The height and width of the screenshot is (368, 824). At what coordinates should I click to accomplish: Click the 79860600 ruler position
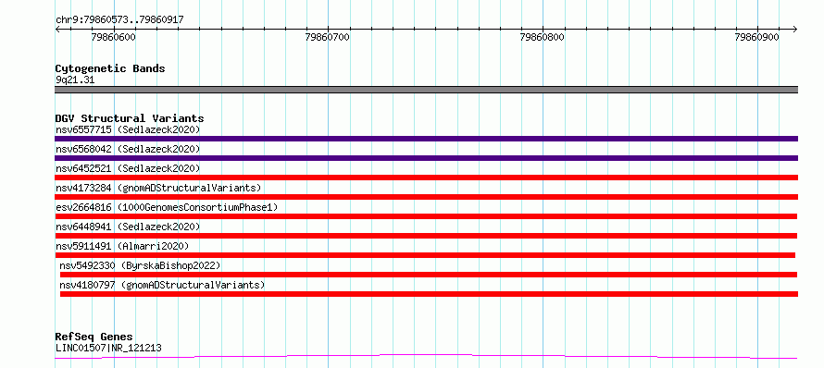coord(113,37)
